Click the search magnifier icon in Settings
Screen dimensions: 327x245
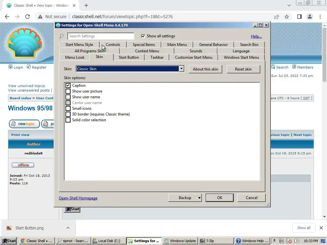click(x=62, y=36)
